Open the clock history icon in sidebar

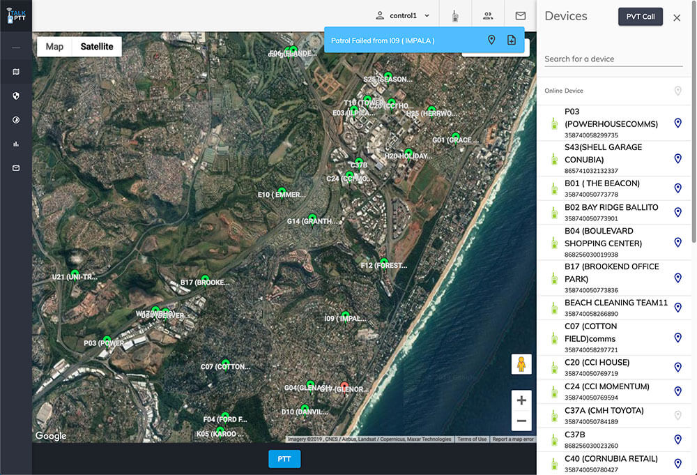point(16,120)
